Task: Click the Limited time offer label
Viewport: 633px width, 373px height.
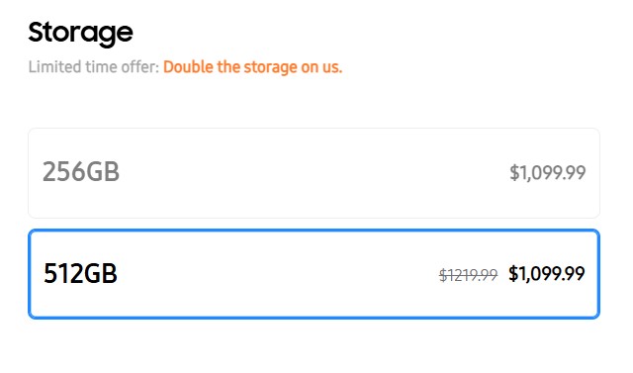Action: [x=94, y=67]
